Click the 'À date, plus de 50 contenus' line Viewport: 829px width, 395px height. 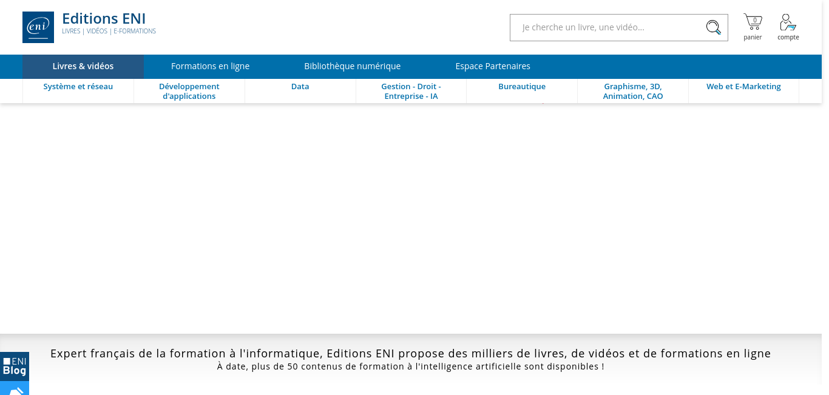410,366
